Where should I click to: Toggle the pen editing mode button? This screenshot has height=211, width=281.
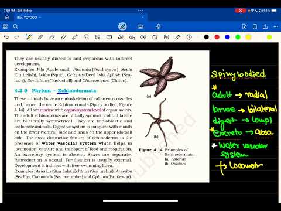tap(122, 26)
